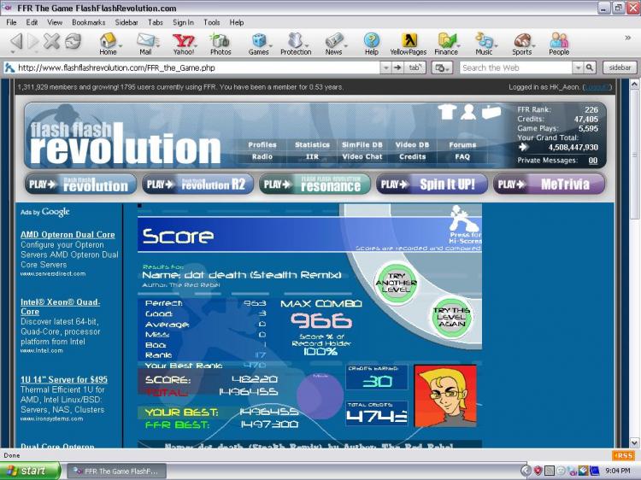Click the user profile silhouette icon

coord(468,112)
